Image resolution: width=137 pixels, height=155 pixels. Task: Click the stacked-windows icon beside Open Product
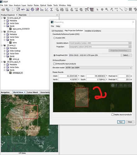coord(7,10)
